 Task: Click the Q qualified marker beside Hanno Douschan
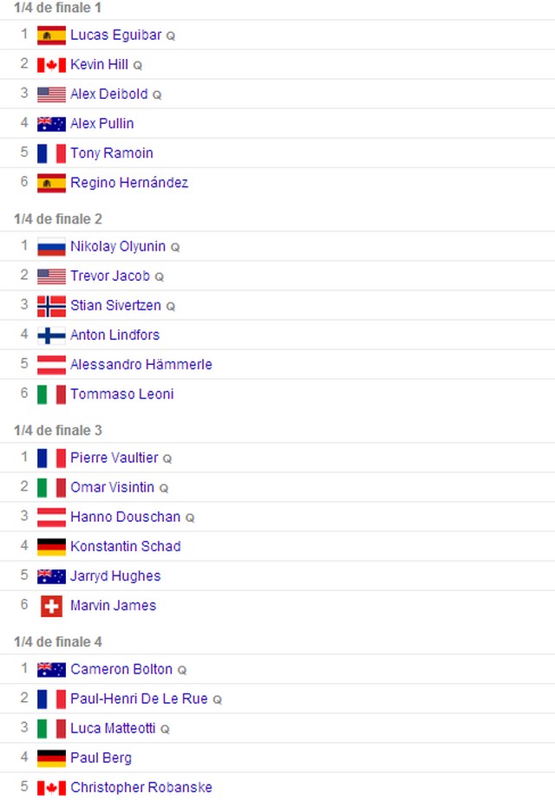pyautogui.click(x=190, y=517)
